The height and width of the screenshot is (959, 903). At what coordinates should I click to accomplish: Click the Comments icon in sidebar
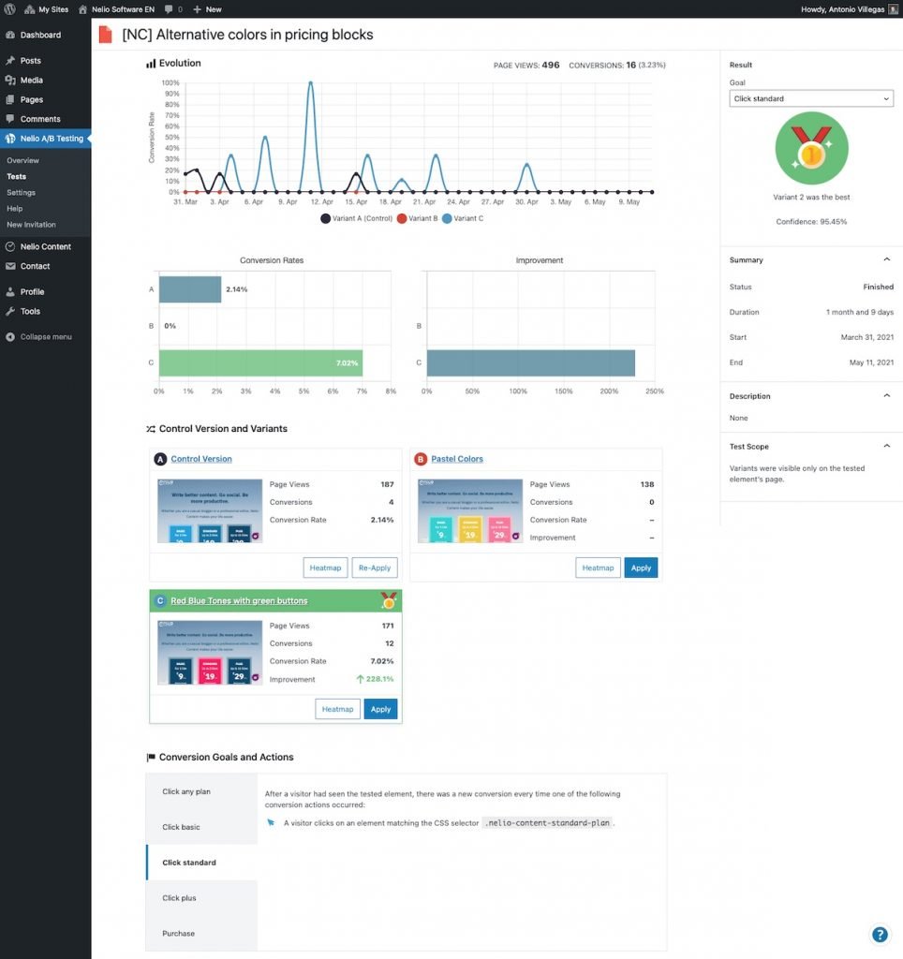pos(10,119)
